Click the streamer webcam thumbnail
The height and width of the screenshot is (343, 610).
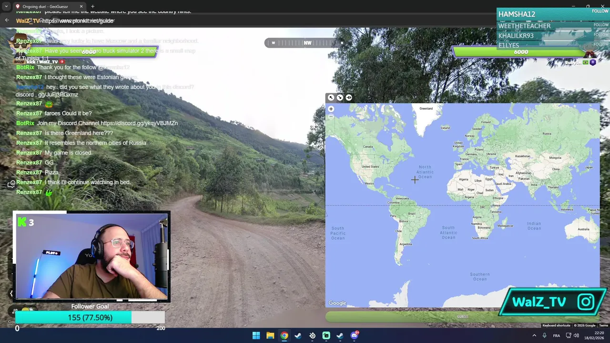(91, 256)
